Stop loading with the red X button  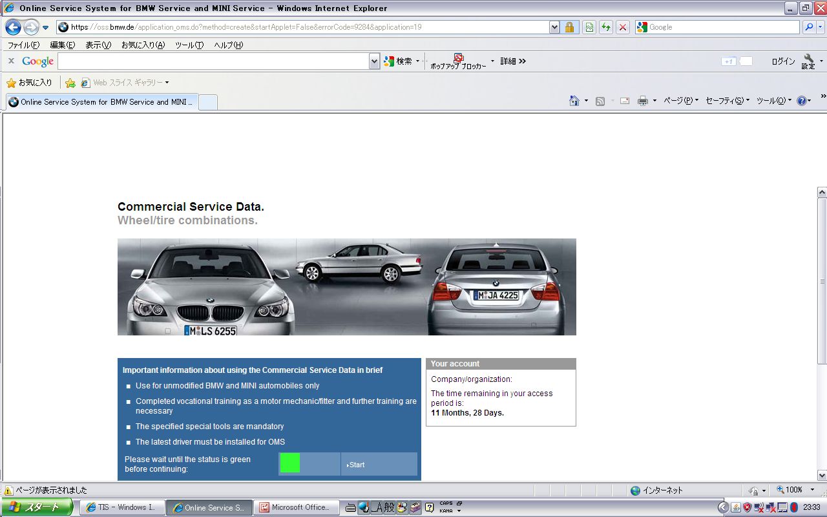pyautogui.click(x=623, y=27)
